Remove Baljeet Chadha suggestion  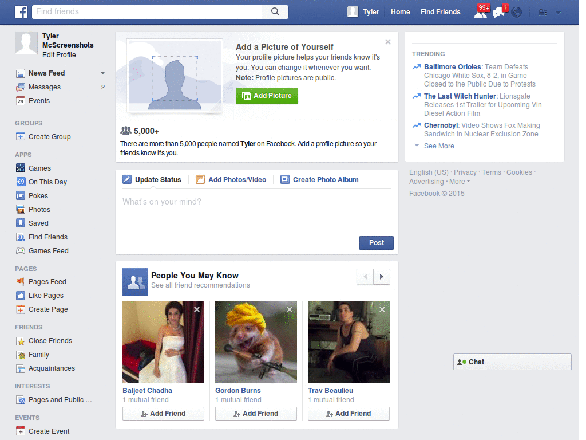click(197, 309)
